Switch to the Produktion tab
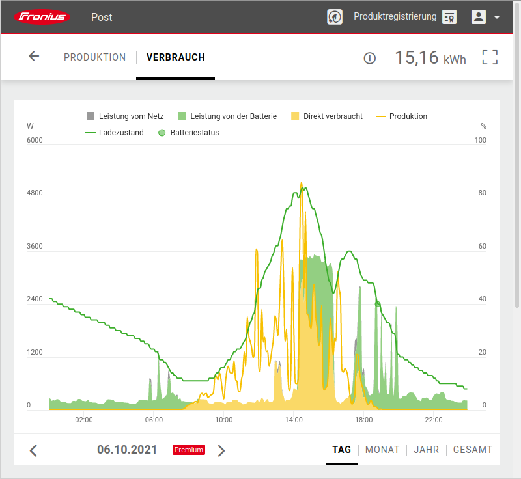The image size is (521, 479). tap(94, 57)
